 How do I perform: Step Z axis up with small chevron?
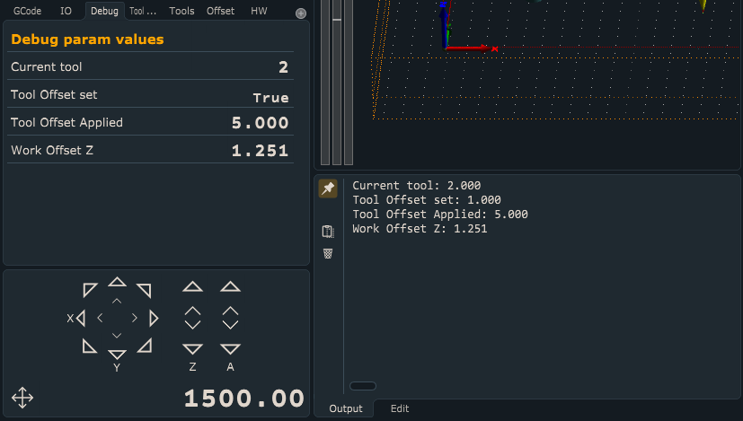click(x=192, y=311)
